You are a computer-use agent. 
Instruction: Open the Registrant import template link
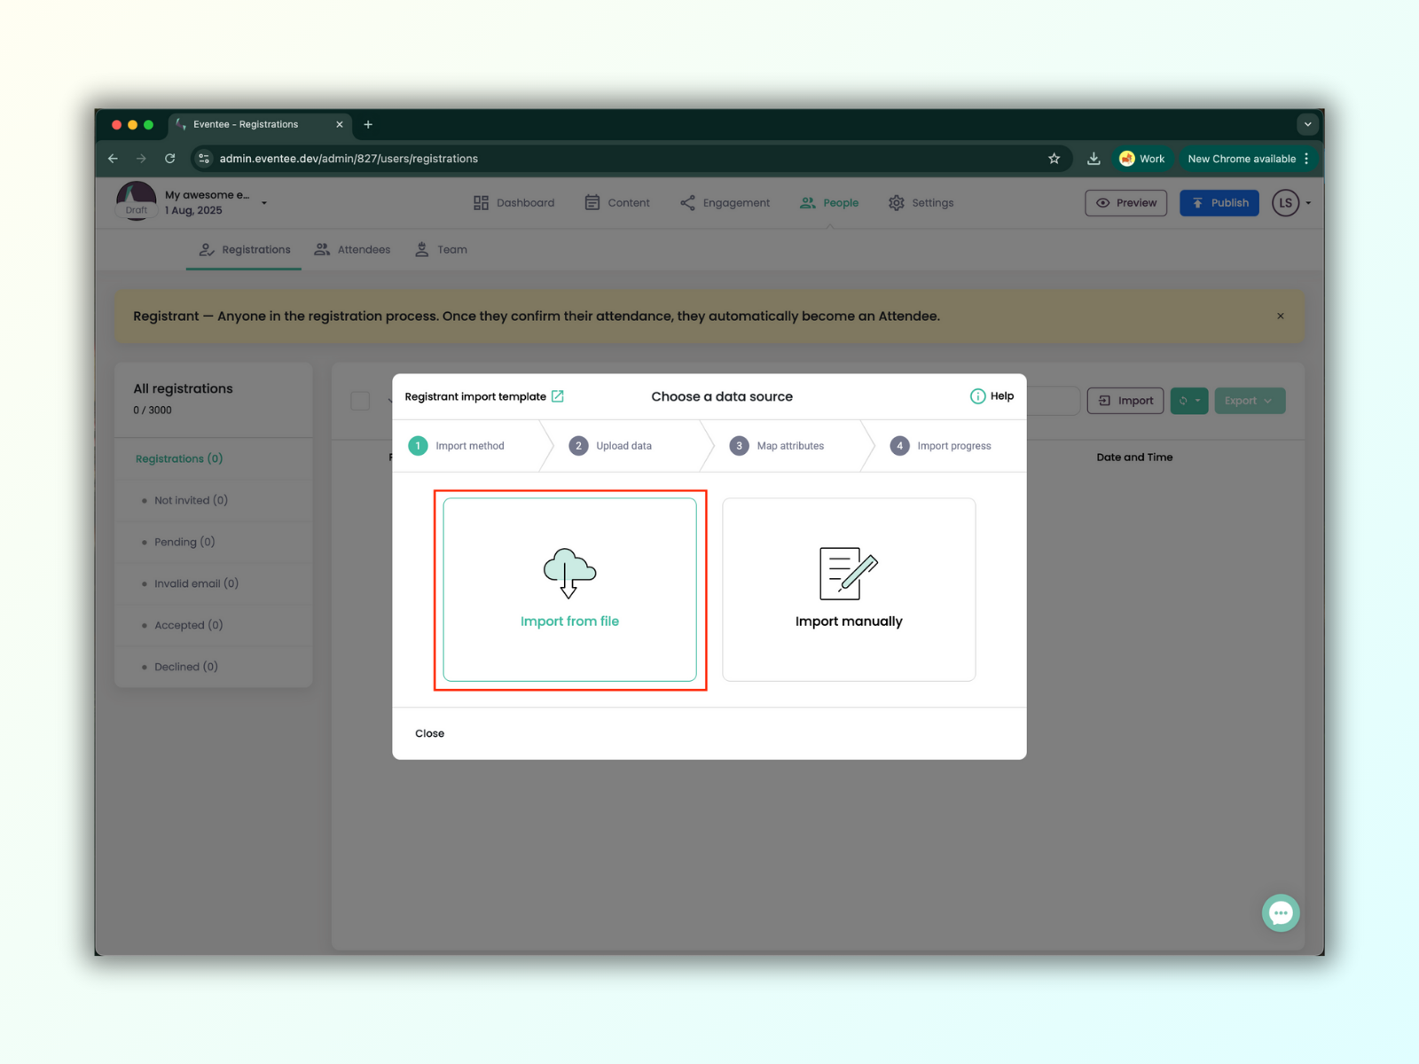484,396
